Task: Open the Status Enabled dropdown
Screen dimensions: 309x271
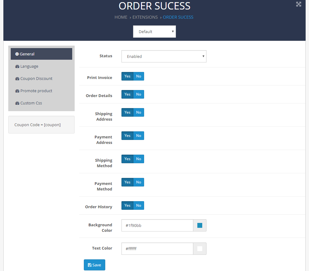Action: (164, 56)
